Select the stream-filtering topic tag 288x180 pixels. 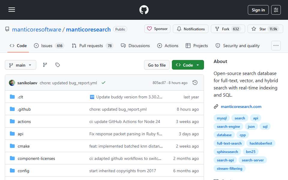pyautogui.click(x=229, y=169)
